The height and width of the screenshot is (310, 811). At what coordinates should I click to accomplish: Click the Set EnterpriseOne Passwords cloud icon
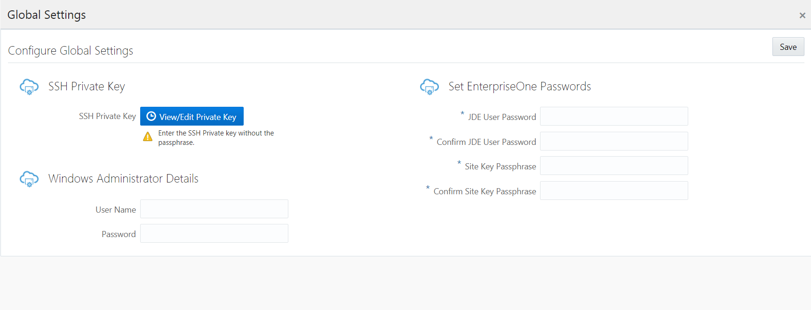[x=429, y=87]
